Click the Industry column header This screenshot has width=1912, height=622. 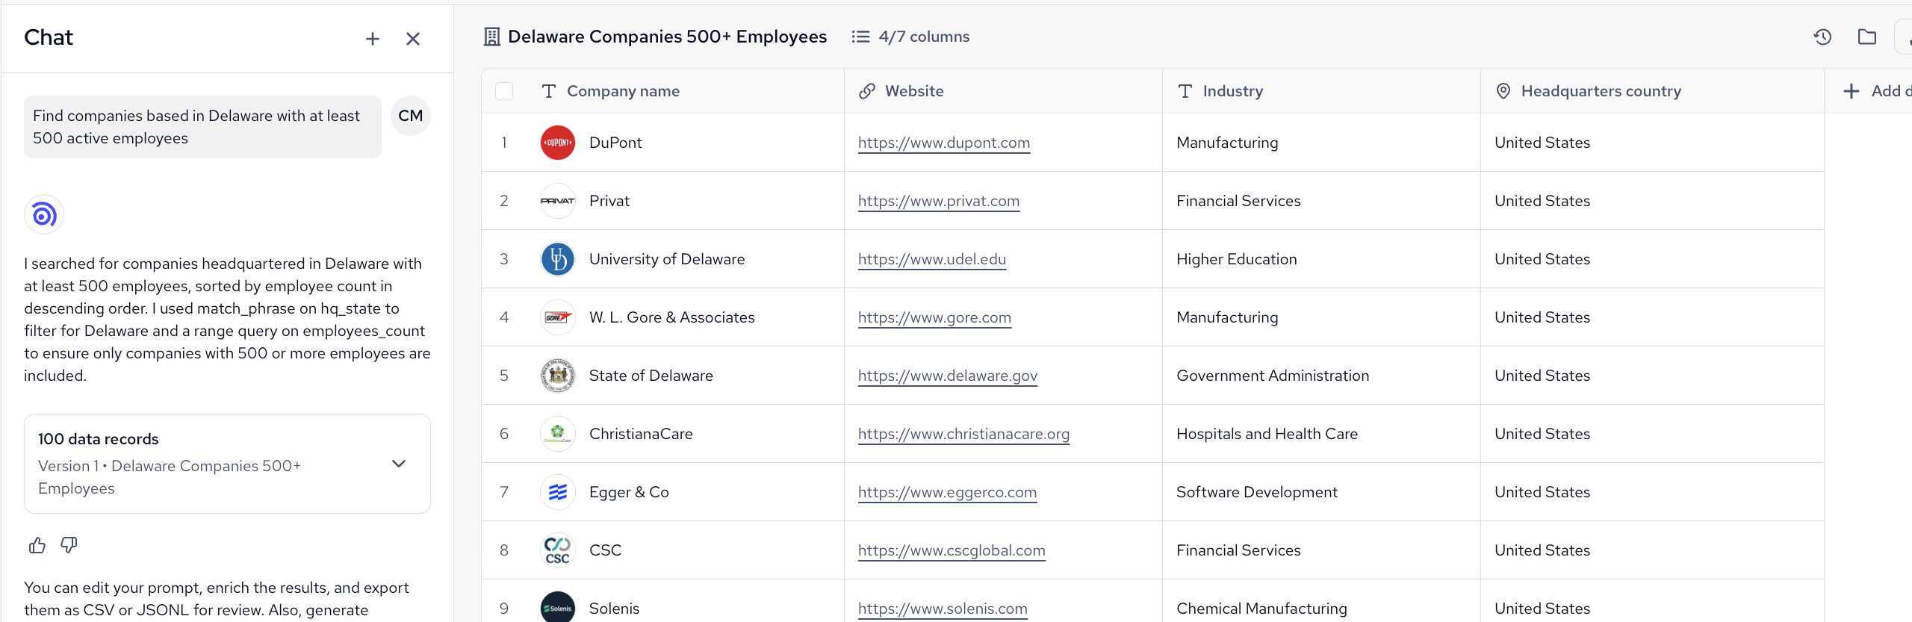[1232, 91]
